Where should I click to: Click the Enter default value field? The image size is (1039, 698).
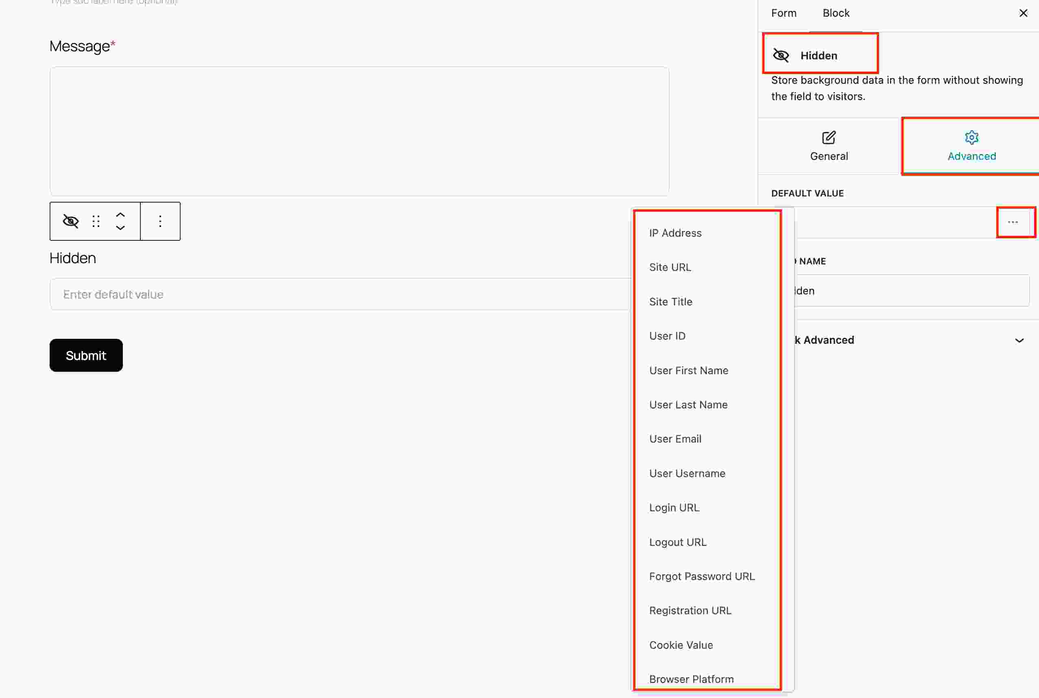341,294
